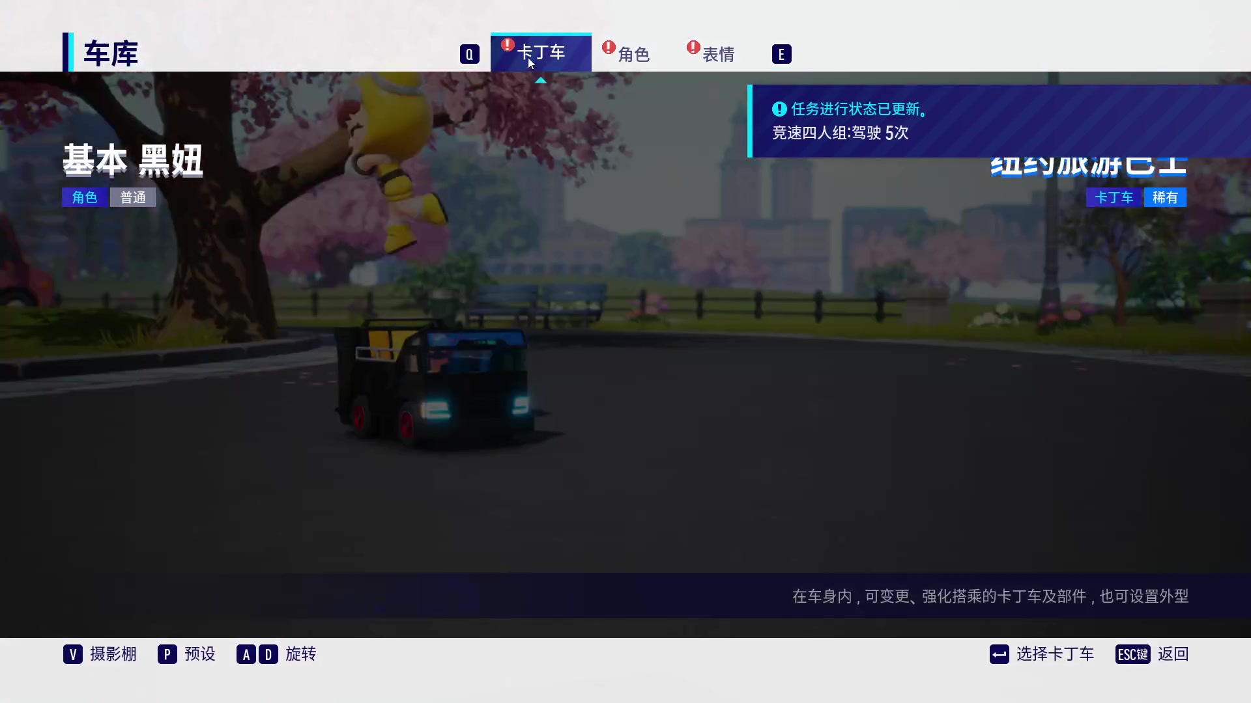Switch to the 角色 tab
Image resolution: width=1251 pixels, height=703 pixels.
click(x=633, y=55)
